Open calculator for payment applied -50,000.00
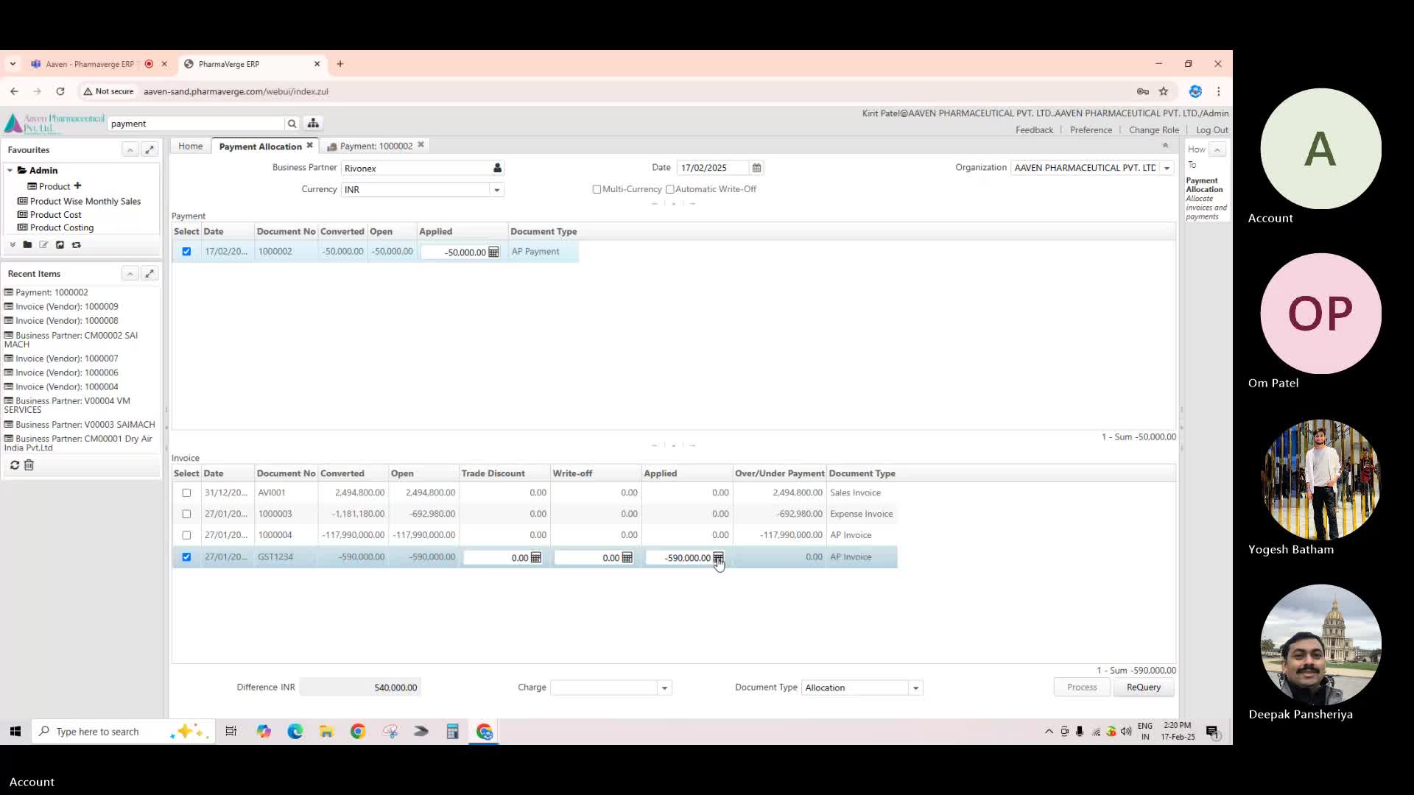 [x=493, y=252]
